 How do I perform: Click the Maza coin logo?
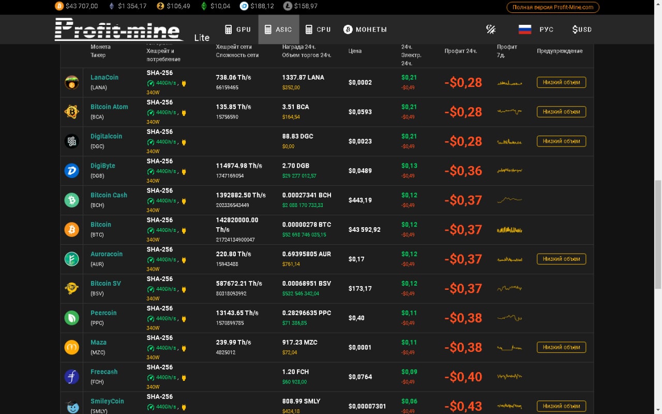pos(72,347)
